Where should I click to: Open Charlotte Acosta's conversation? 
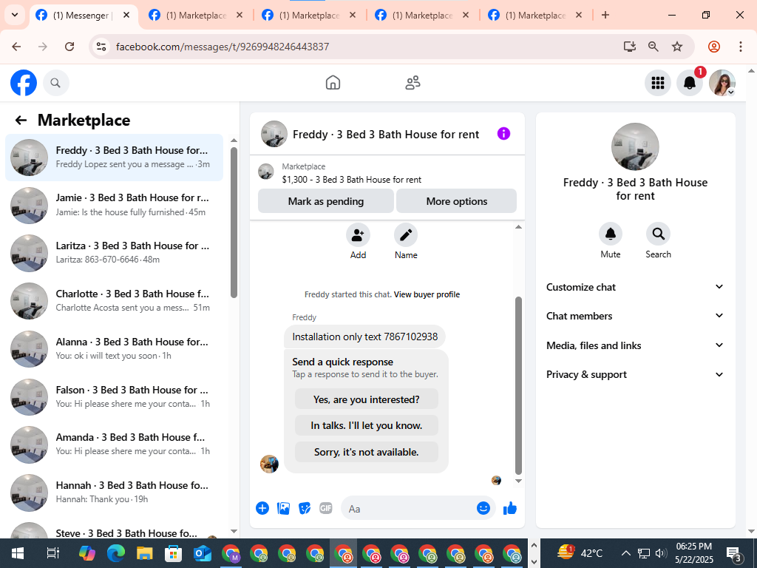pyautogui.click(x=115, y=300)
